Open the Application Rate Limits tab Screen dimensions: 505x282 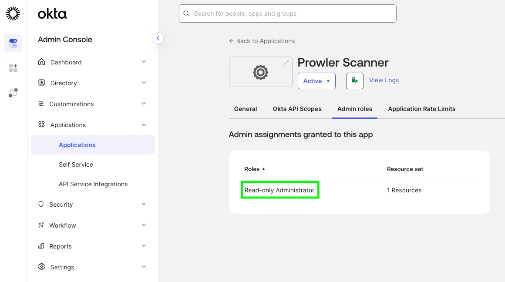tap(421, 109)
